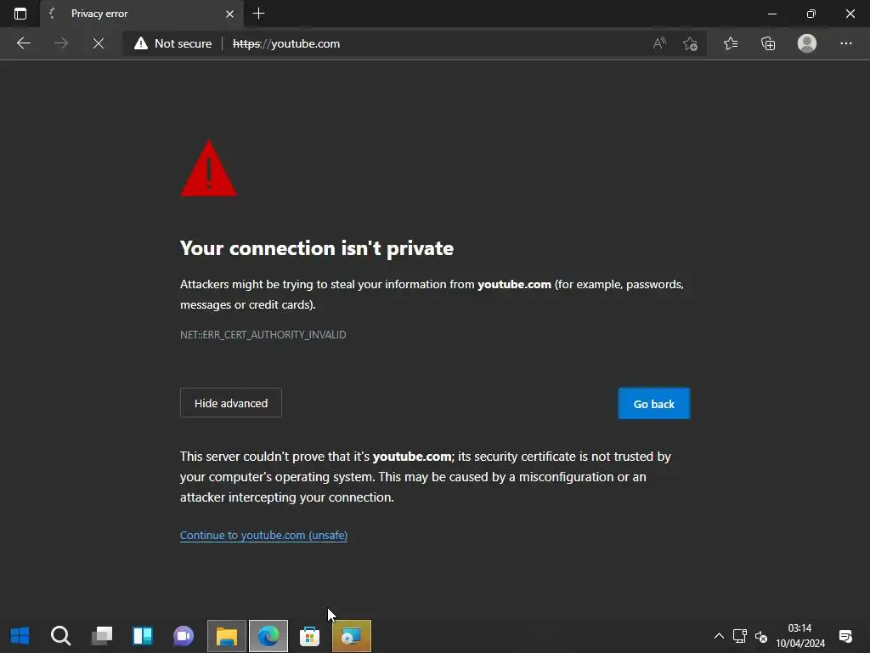Open the Widgets taskbar icon
870x653 pixels.
[x=143, y=636]
